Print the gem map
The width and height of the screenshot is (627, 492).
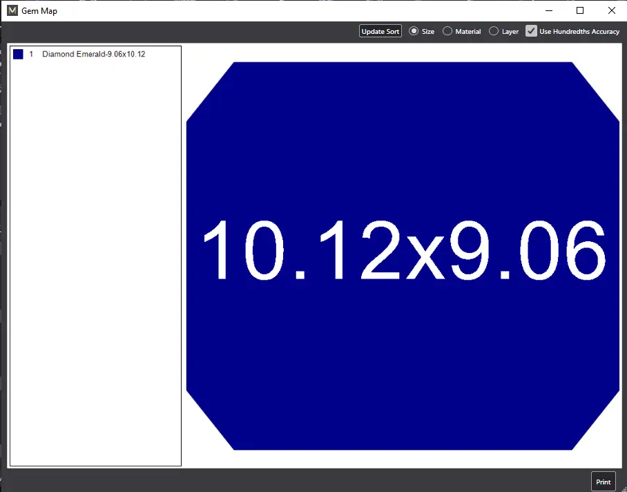pyautogui.click(x=603, y=482)
